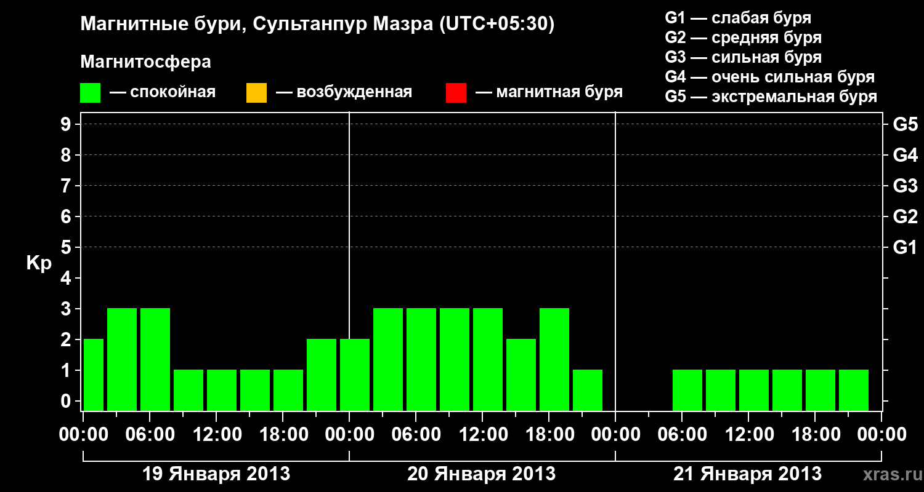This screenshot has height=492, width=924.
Task: Click the '— возбужденная' legend label
Action: coord(344,92)
